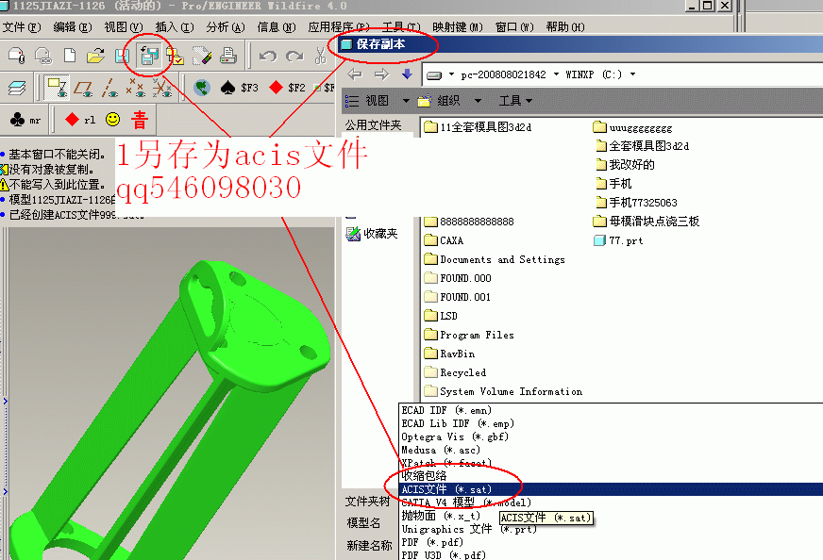This screenshot has height=560, width=823.
Task: Select the Program Files folder
Action: [469, 335]
